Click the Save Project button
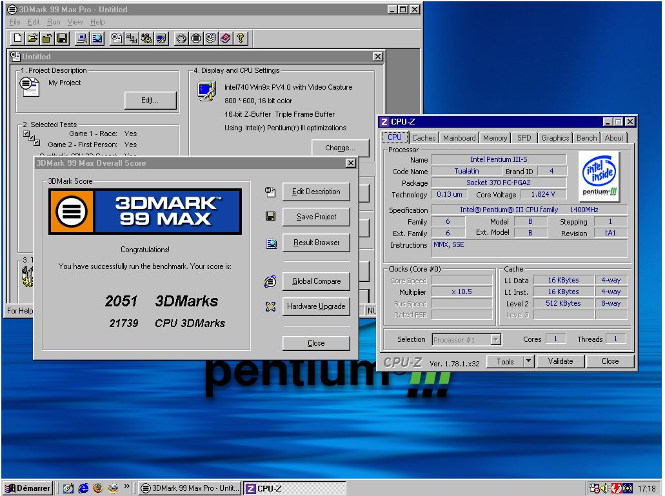The image size is (665, 496). point(316,217)
